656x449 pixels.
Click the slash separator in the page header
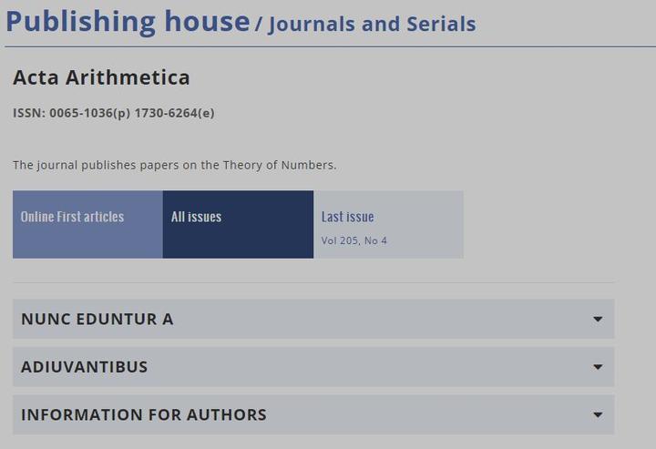[x=259, y=25]
